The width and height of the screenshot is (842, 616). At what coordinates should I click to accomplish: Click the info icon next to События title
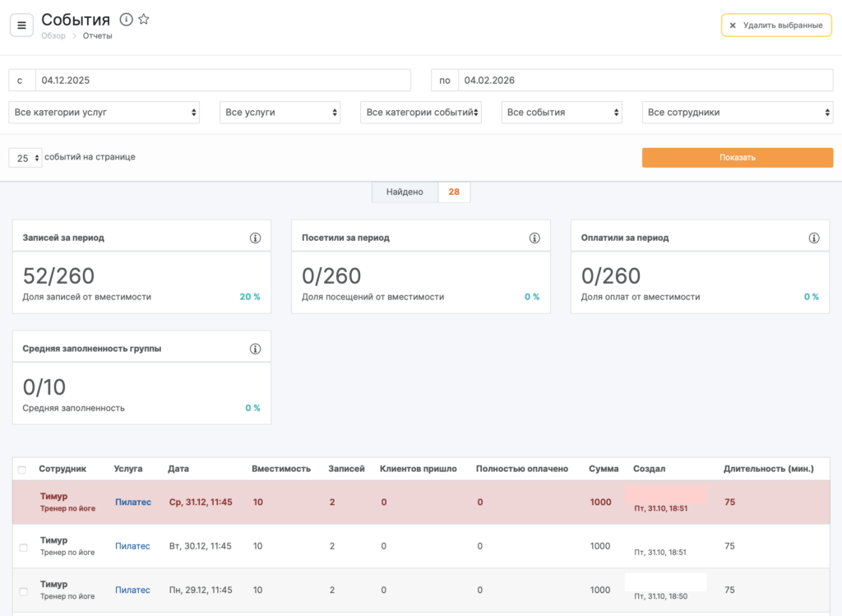(126, 19)
